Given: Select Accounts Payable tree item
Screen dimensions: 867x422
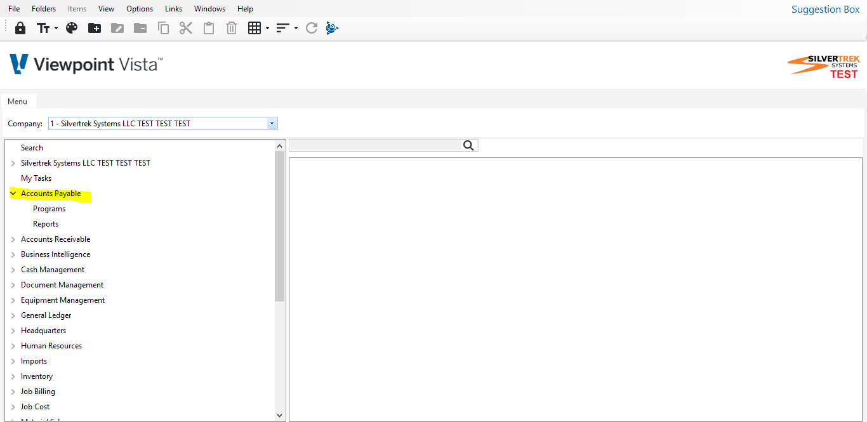Looking at the screenshot, I should coord(51,194).
